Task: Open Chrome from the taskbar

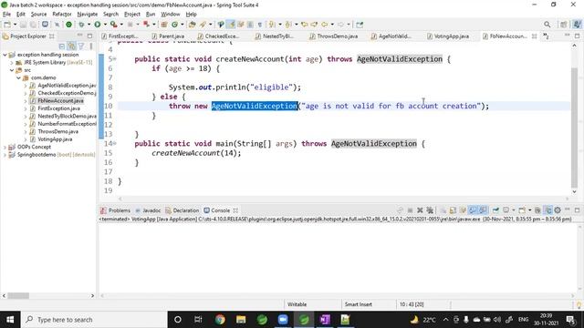Action: pos(220,320)
